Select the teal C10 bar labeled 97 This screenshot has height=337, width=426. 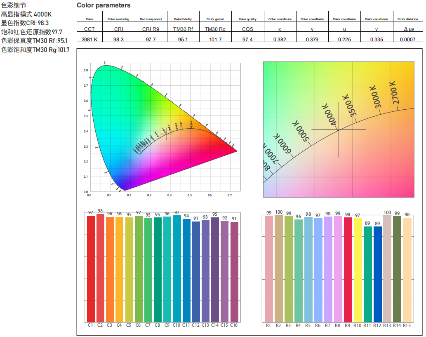(177, 269)
